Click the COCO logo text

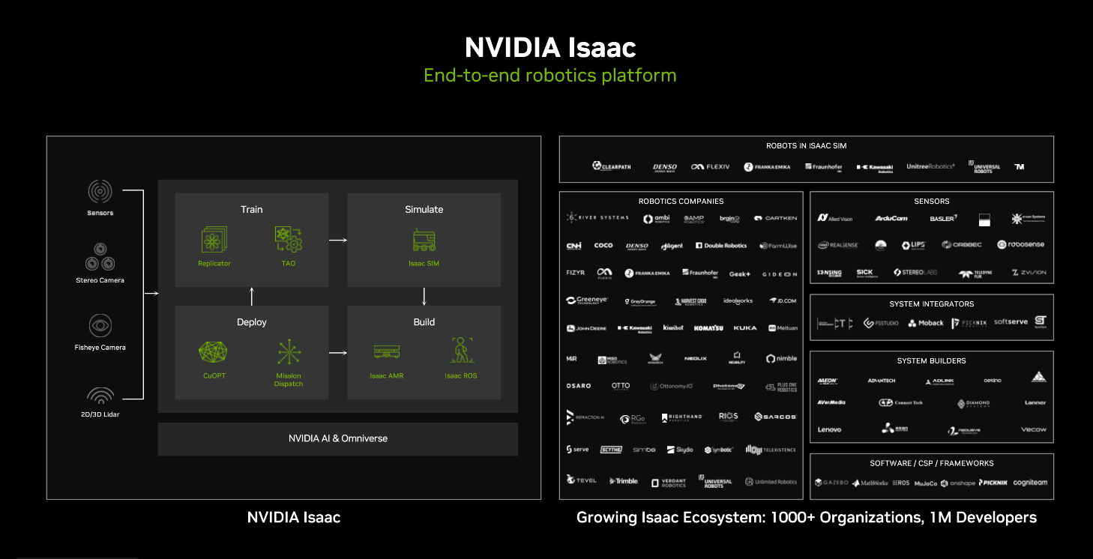pyautogui.click(x=603, y=246)
